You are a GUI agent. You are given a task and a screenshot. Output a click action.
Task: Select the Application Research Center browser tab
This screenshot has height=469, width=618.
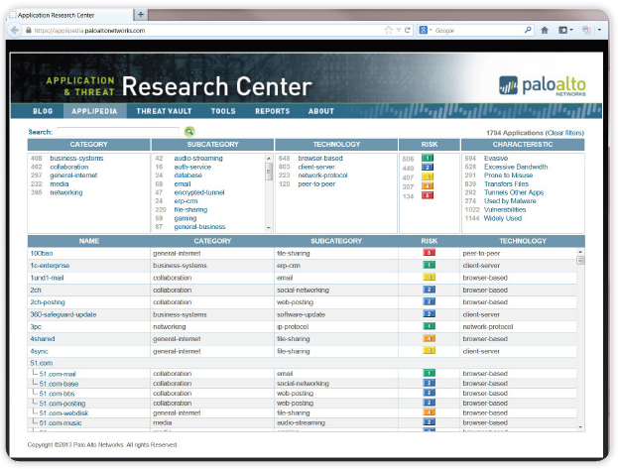71,16
